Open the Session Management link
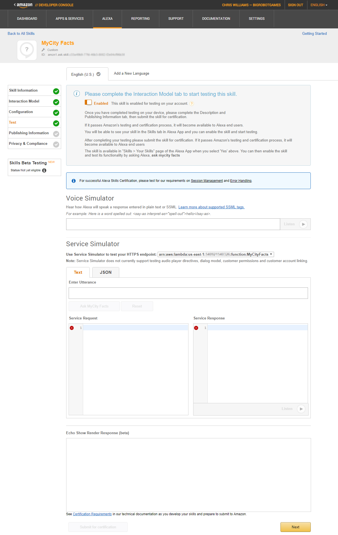Viewport: 338px width, 535px height. [207, 181]
